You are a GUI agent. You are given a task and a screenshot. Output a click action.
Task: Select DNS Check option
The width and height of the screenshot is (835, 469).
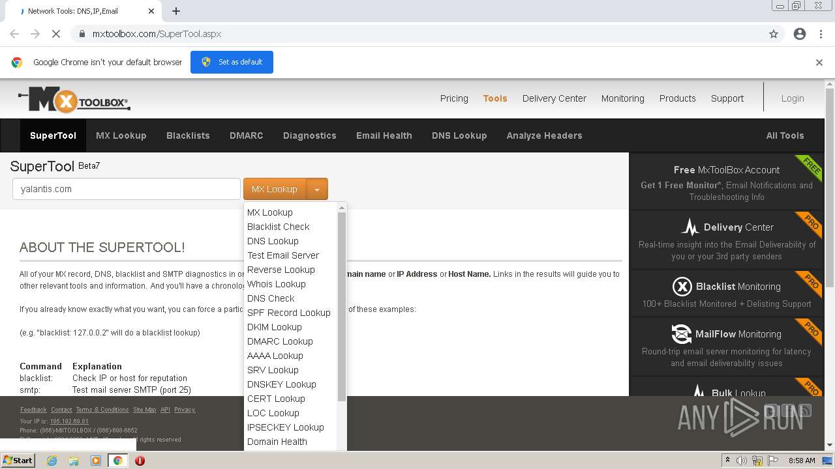[x=271, y=298]
